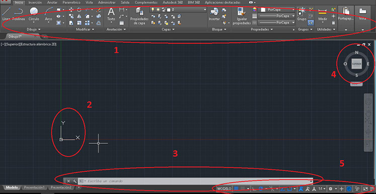Expand the Modificar panel

tap(85, 29)
